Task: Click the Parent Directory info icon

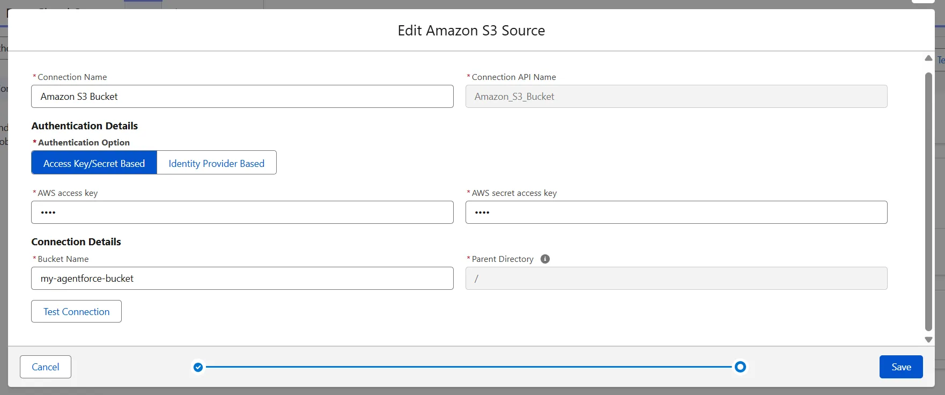Action: click(x=545, y=259)
